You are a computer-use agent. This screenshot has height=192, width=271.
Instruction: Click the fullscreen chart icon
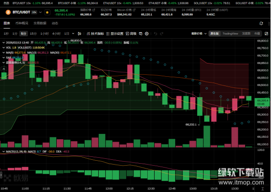pos(266,34)
